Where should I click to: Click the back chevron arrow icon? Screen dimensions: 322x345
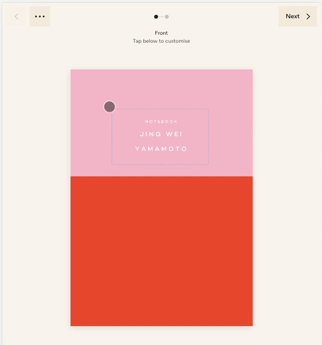16,17
